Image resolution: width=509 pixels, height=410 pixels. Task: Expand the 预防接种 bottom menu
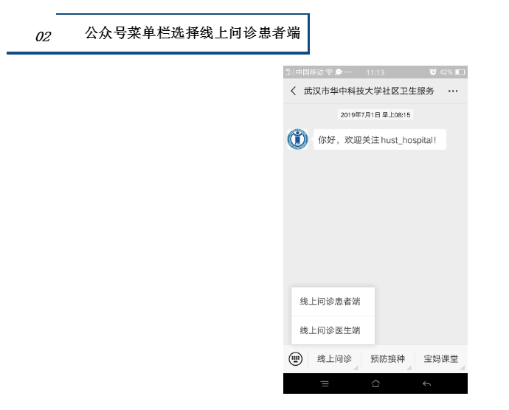[x=387, y=359]
